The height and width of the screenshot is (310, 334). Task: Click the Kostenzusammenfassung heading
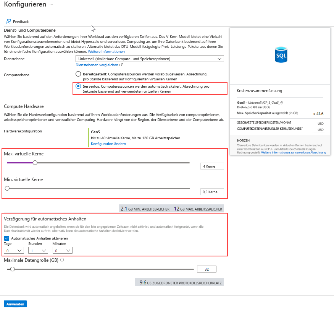coord(260,91)
